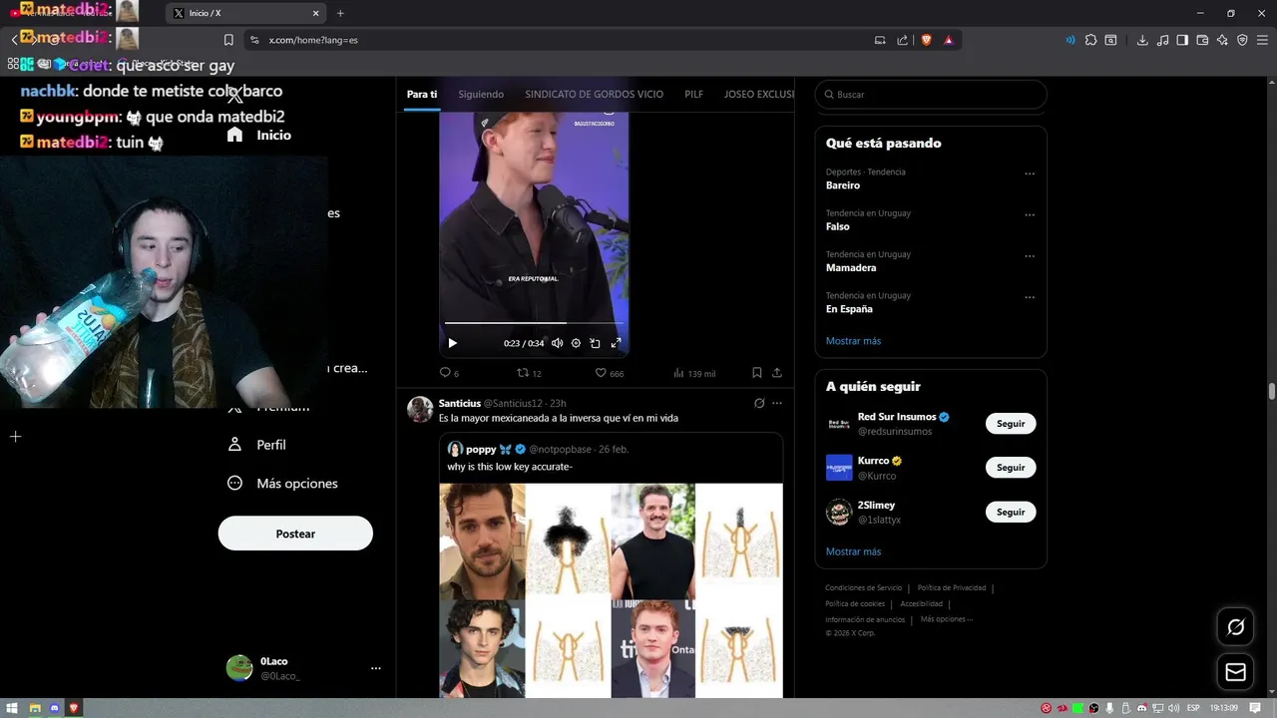Open the Brave VPN shield icon
Viewport: 1277px width, 718px height.
(1242, 40)
